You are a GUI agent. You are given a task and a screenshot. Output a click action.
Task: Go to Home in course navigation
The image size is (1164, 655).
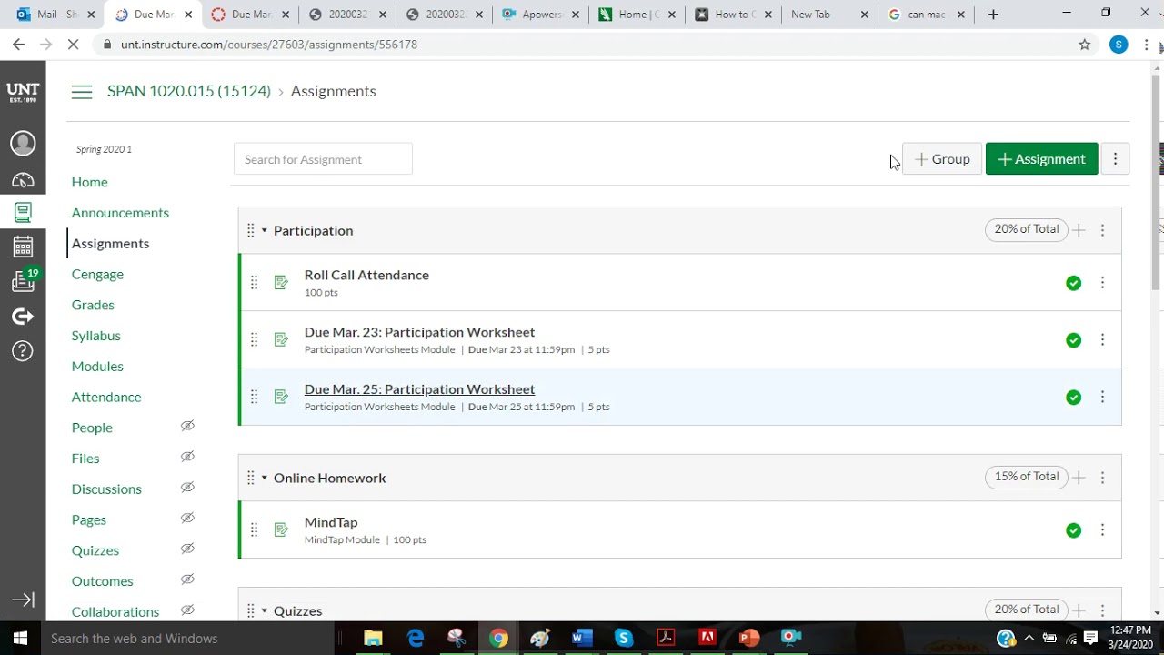click(89, 182)
